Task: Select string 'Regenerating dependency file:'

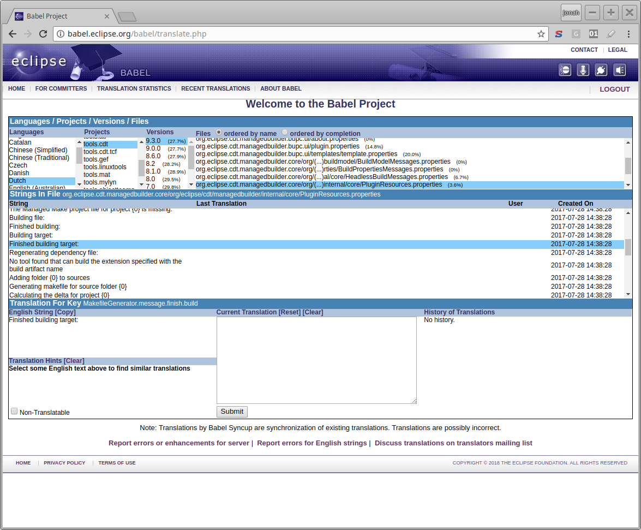Action: [x=316, y=253]
